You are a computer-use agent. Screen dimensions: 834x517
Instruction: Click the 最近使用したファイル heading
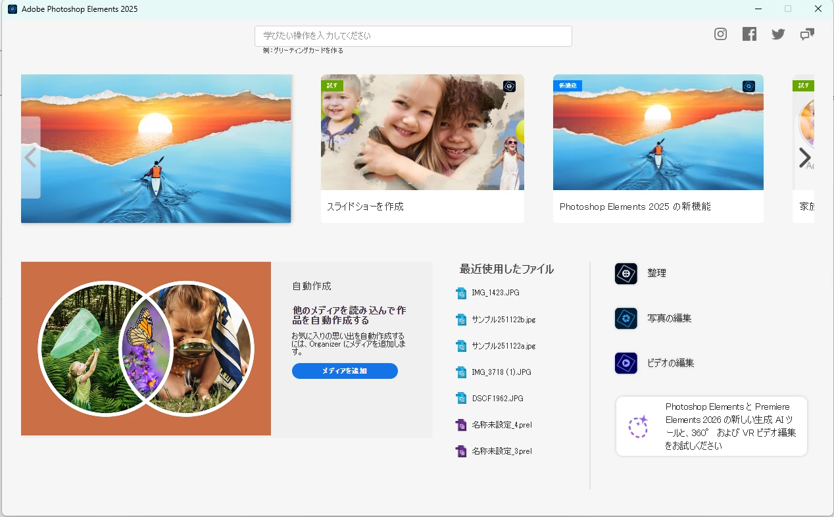(506, 269)
